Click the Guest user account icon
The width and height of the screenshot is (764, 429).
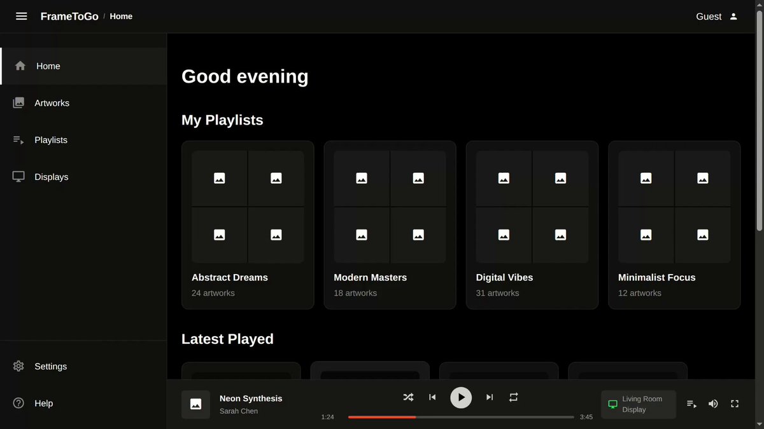click(x=733, y=17)
